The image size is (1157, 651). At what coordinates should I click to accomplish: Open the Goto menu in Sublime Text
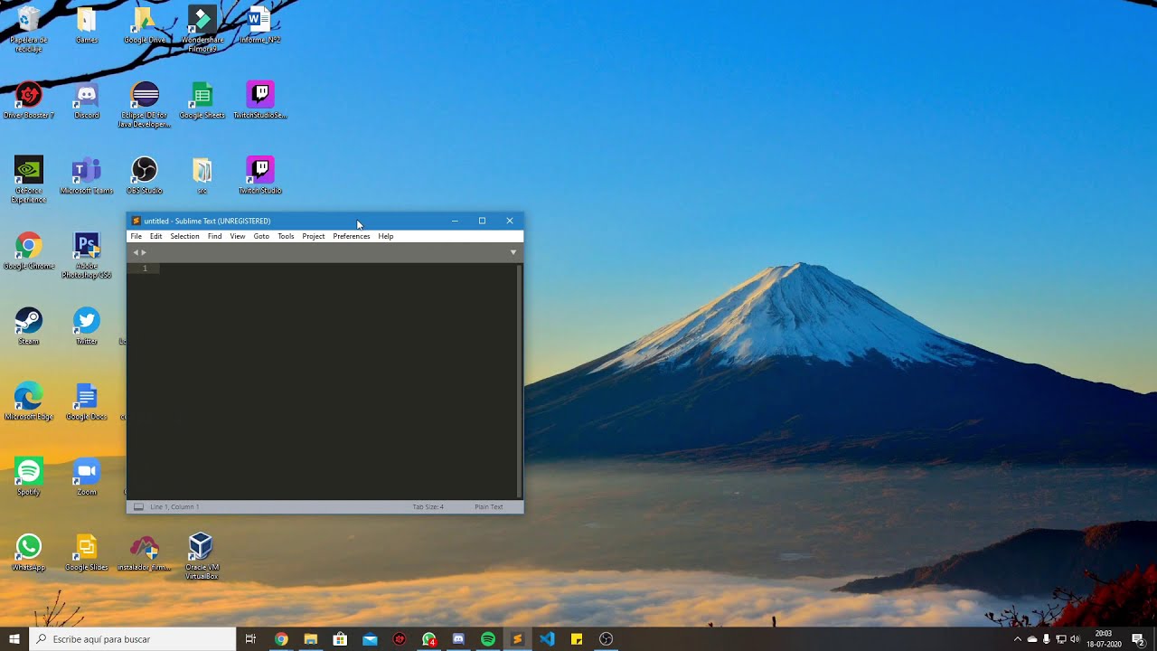click(x=261, y=236)
